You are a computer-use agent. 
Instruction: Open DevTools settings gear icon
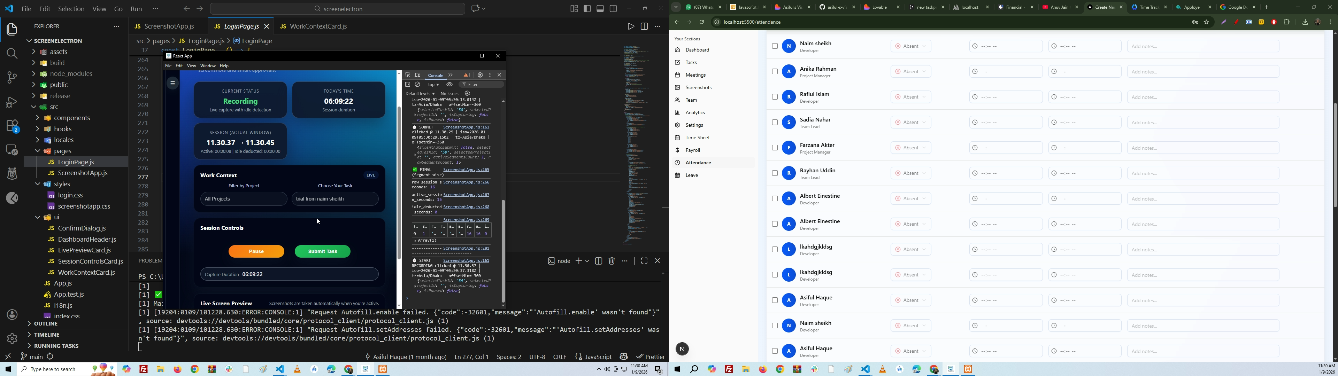(480, 75)
